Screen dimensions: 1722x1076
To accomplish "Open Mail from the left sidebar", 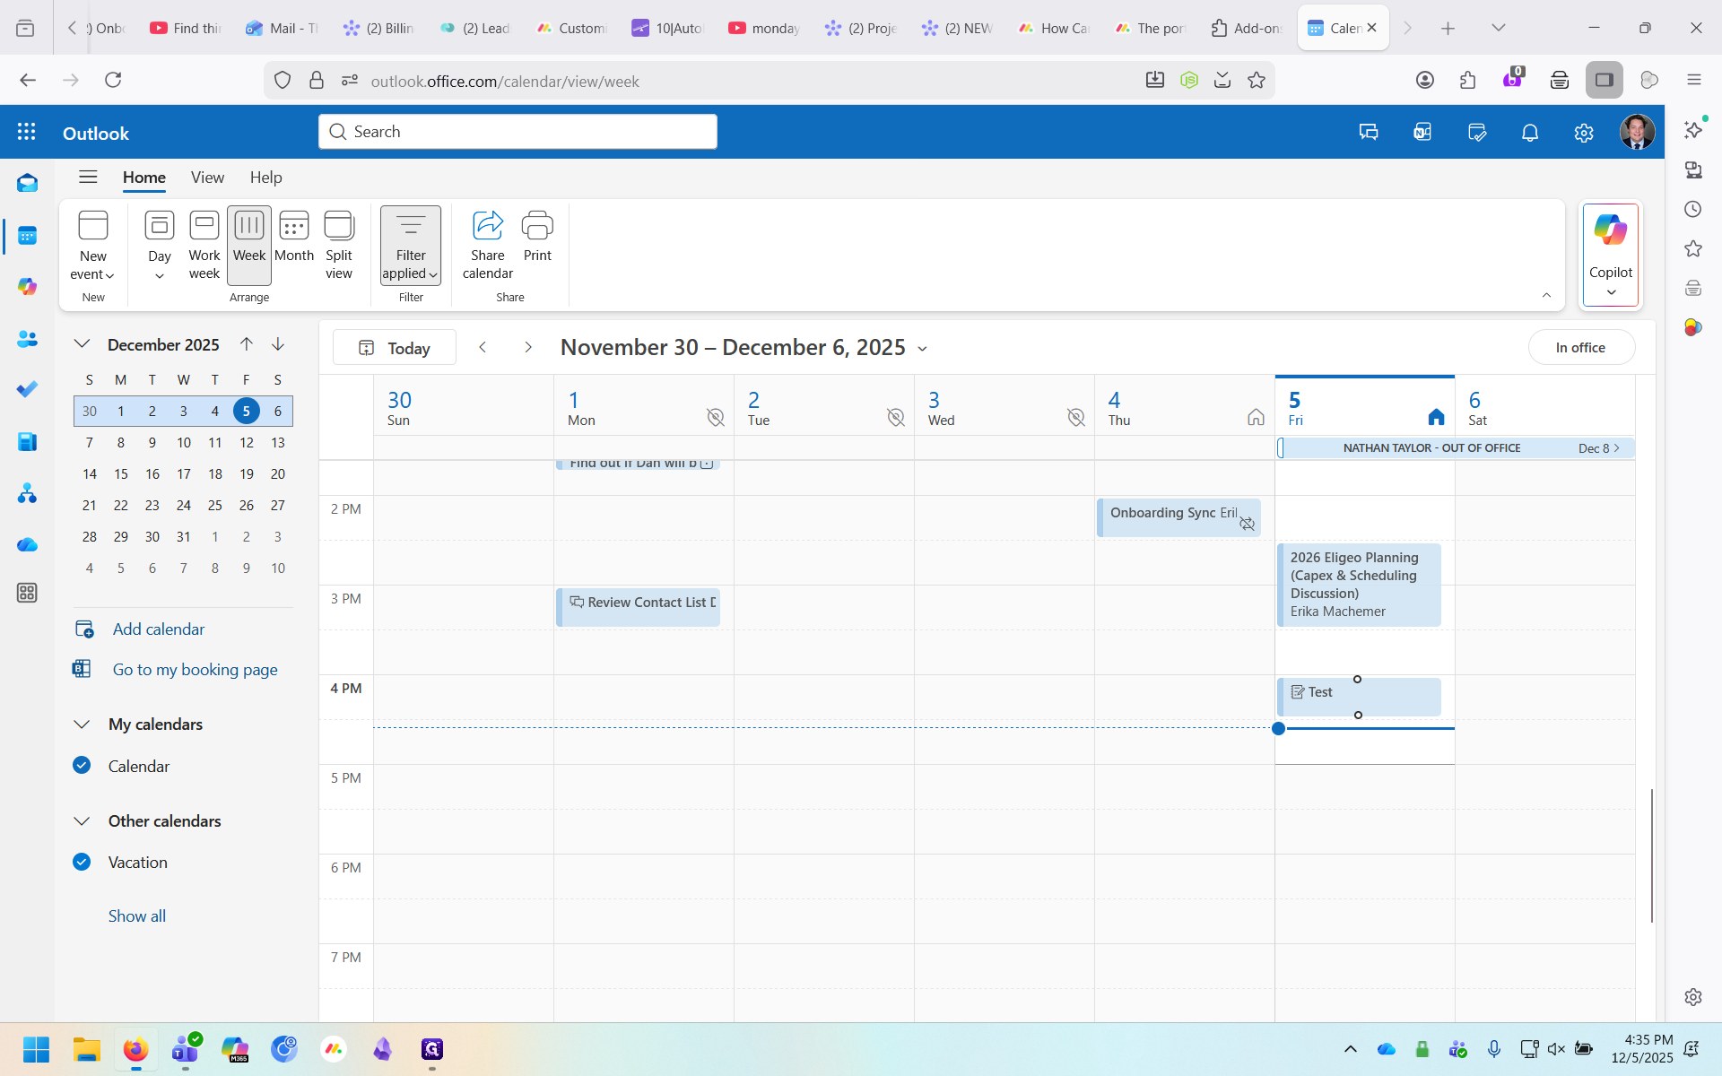I will tap(27, 184).
